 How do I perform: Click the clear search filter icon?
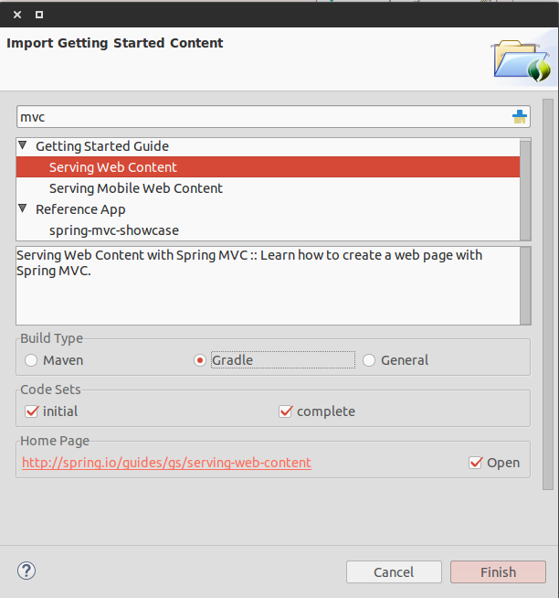(520, 117)
